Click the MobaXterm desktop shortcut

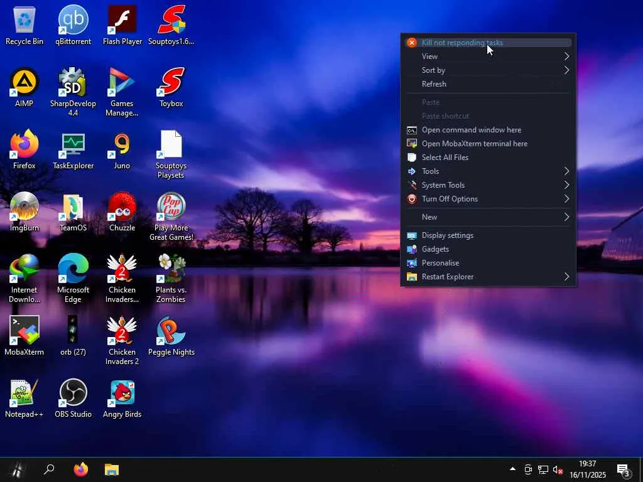tap(24, 331)
